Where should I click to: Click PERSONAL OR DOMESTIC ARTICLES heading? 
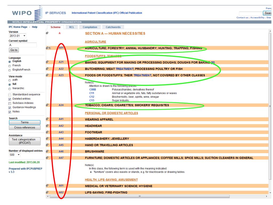[111, 113]
